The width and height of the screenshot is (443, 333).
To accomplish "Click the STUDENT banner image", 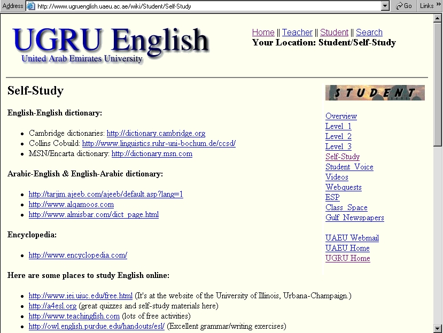I will pyautogui.click(x=375, y=92).
